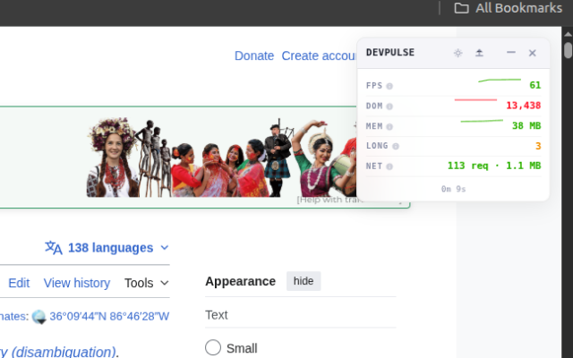Click the DEVPULSE title text

point(390,53)
